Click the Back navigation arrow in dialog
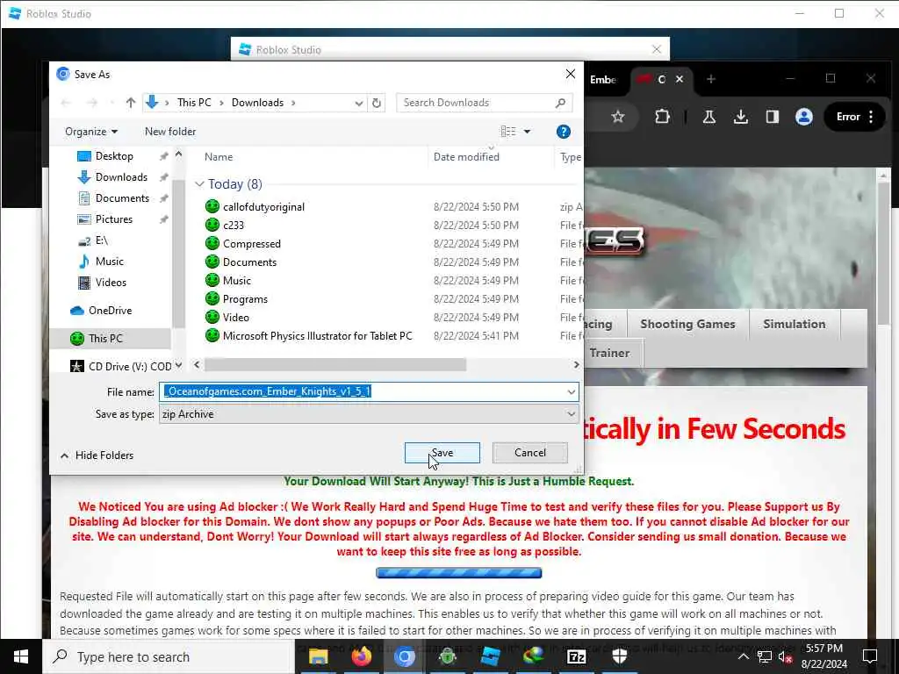 [65, 104]
